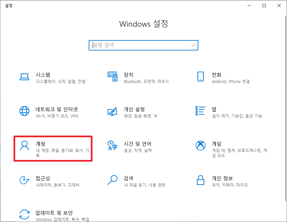Click the search magnifier in 설정 검색 box
287x222 pixels.
click(193, 45)
